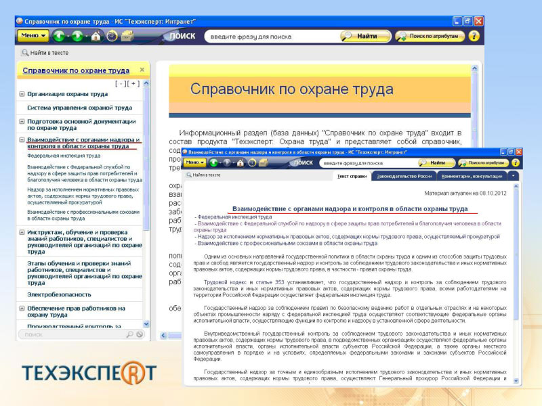Open Меню dropdown in front window
Screen dimensions: 542x406
coord(194,162)
